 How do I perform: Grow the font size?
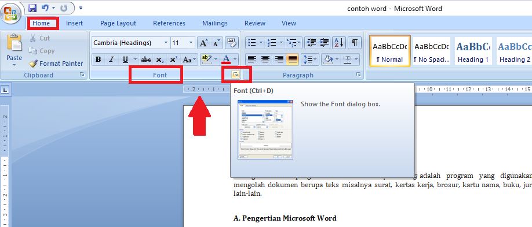coord(203,43)
